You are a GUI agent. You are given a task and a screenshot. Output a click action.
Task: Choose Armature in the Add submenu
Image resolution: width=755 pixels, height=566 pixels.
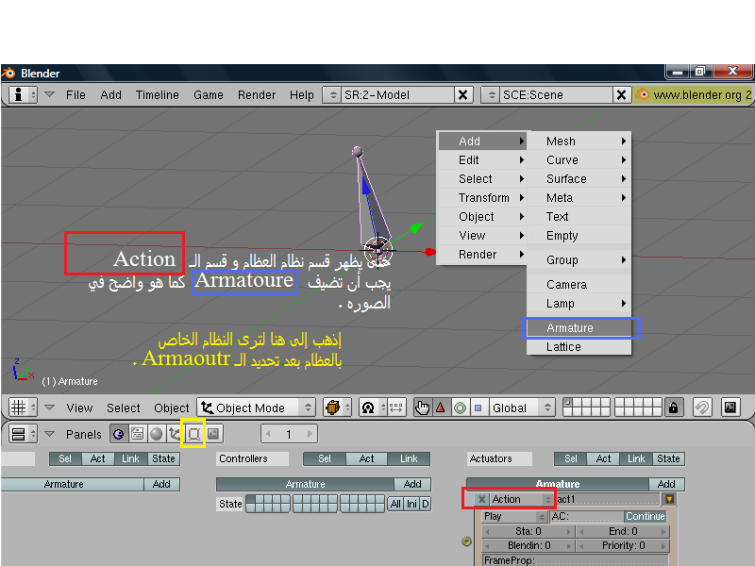coord(579,327)
